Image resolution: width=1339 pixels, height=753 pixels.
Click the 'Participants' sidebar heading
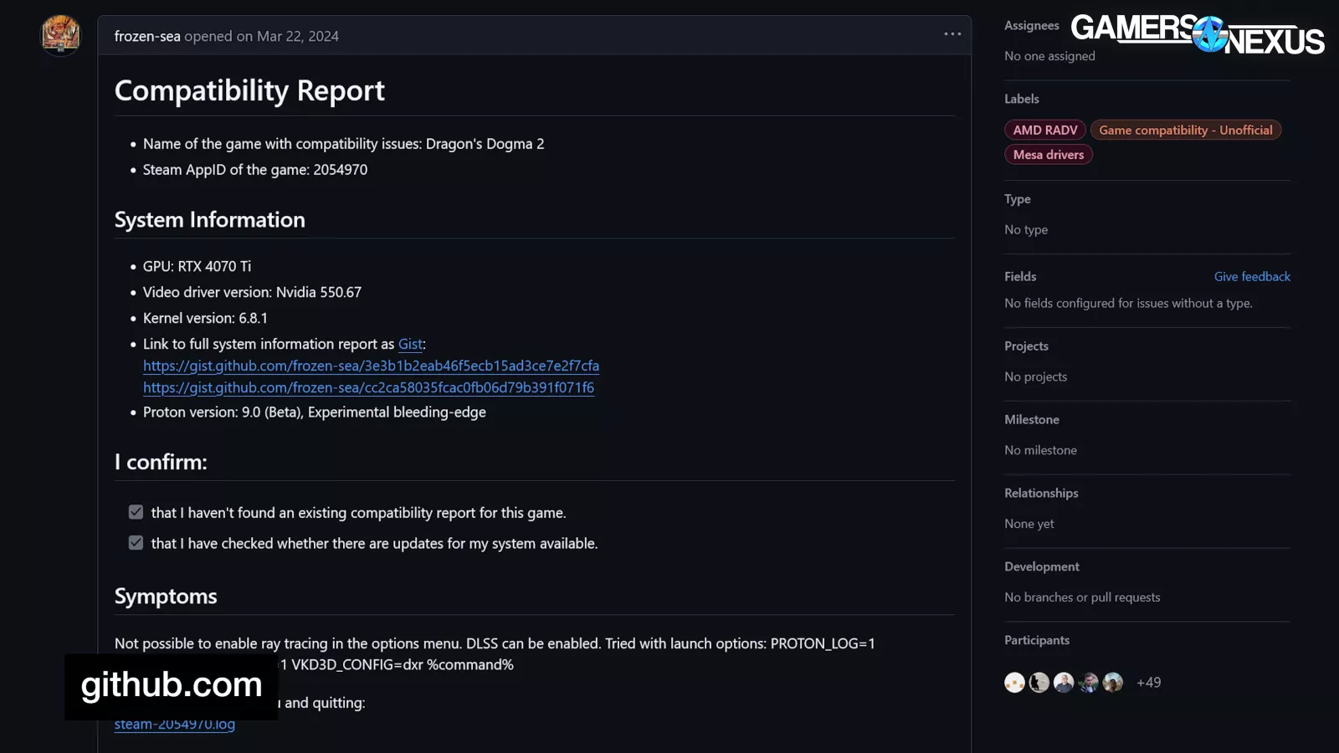1037,641
